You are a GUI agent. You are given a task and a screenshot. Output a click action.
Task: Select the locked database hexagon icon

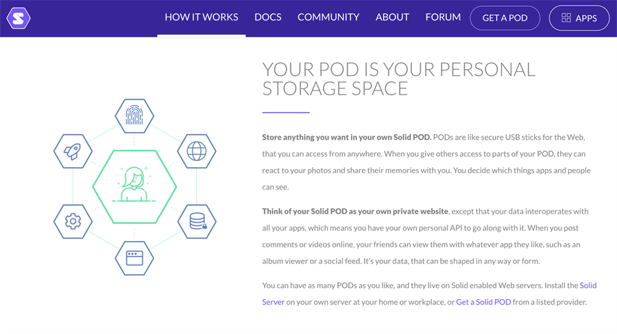point(197,222)
